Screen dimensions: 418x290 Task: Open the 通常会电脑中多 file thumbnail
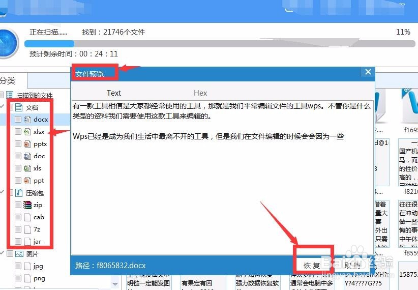point(312,282)
